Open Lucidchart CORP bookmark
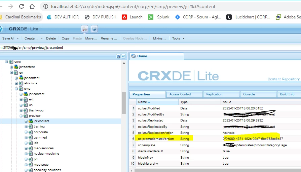The image size is (301, 172). pyautogui.click(x=248, y=17)
